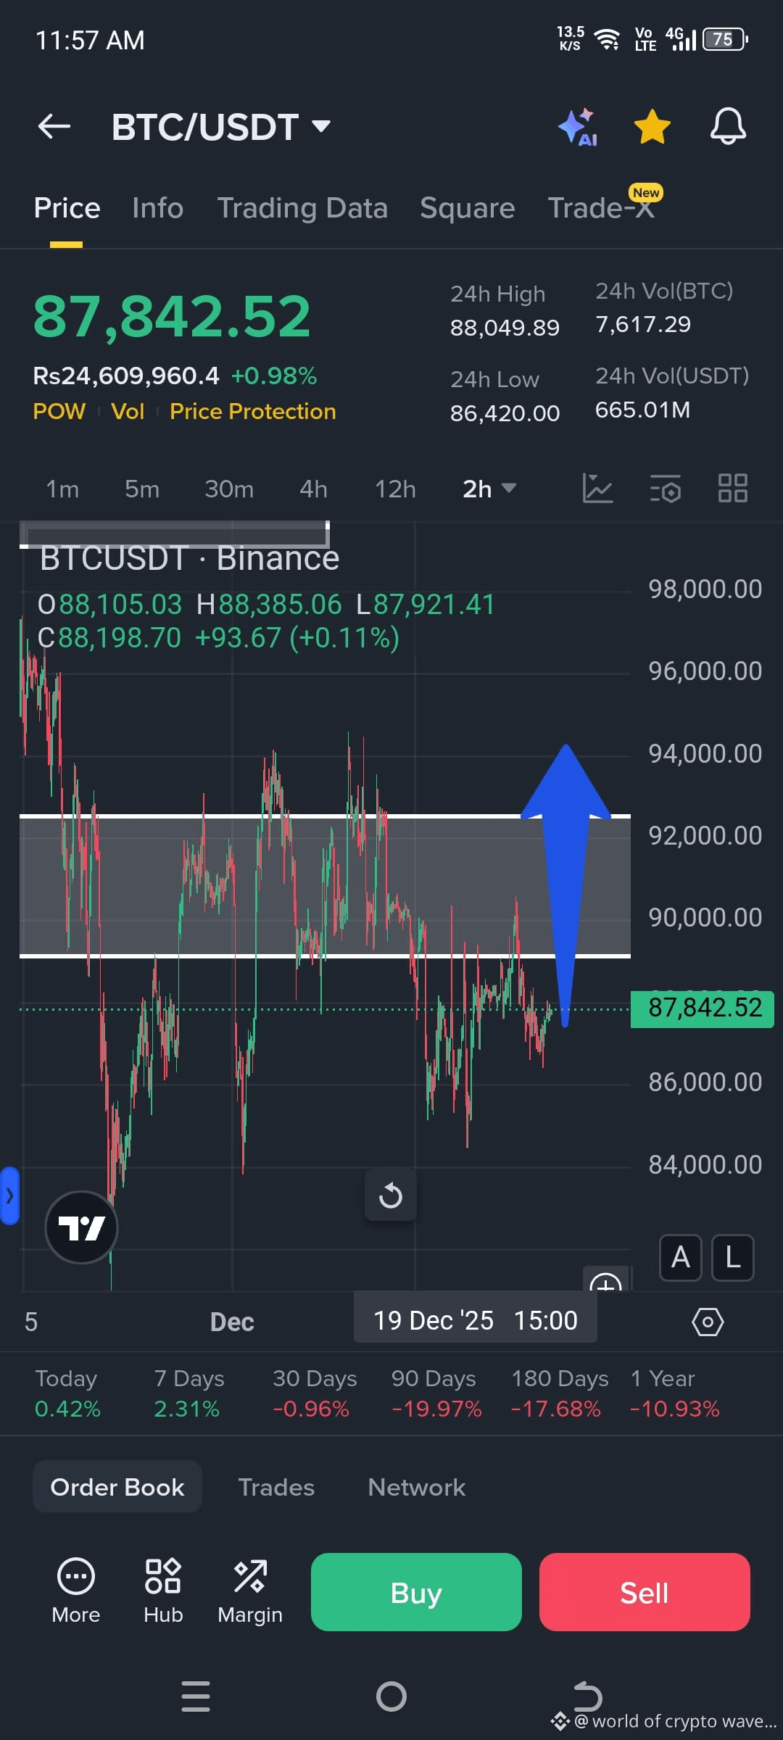The height and width of the screenshot is (1740, 783).
Task: Tap the TradingView logo badge
Action: coord(81,1227)
